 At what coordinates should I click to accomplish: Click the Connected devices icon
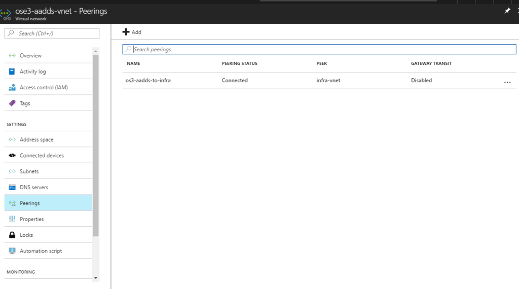pos(12,156)
